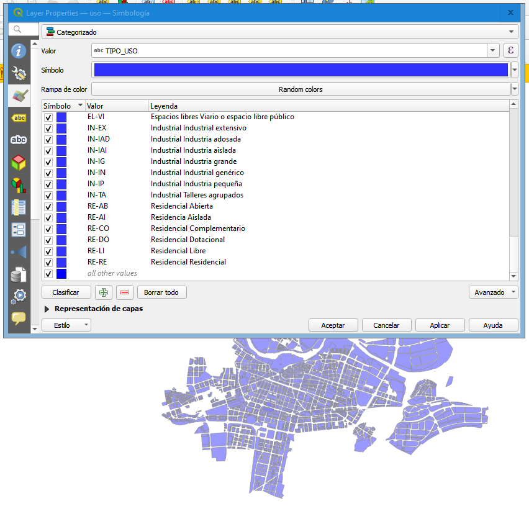
Task: Click the Clasificar button
Action: [x=66, y=292]
